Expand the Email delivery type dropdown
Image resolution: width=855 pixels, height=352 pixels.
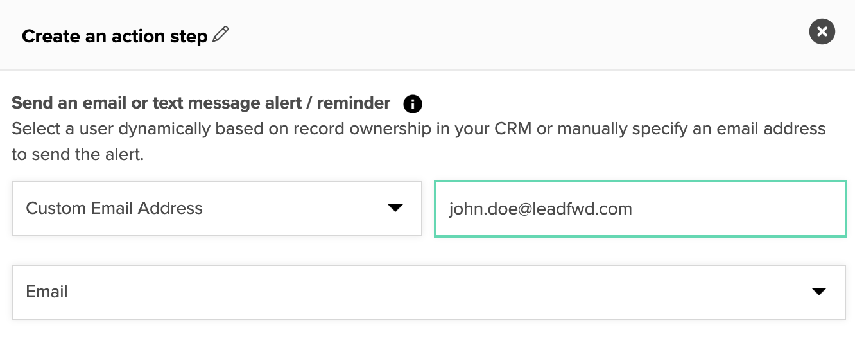[429, 292]
